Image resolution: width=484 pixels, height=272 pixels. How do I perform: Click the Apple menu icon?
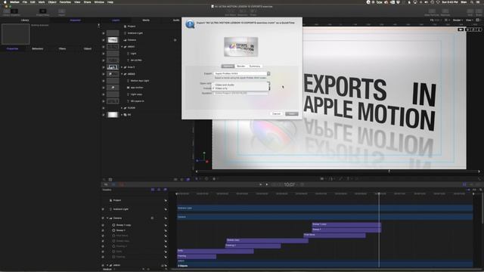[5, 2]
